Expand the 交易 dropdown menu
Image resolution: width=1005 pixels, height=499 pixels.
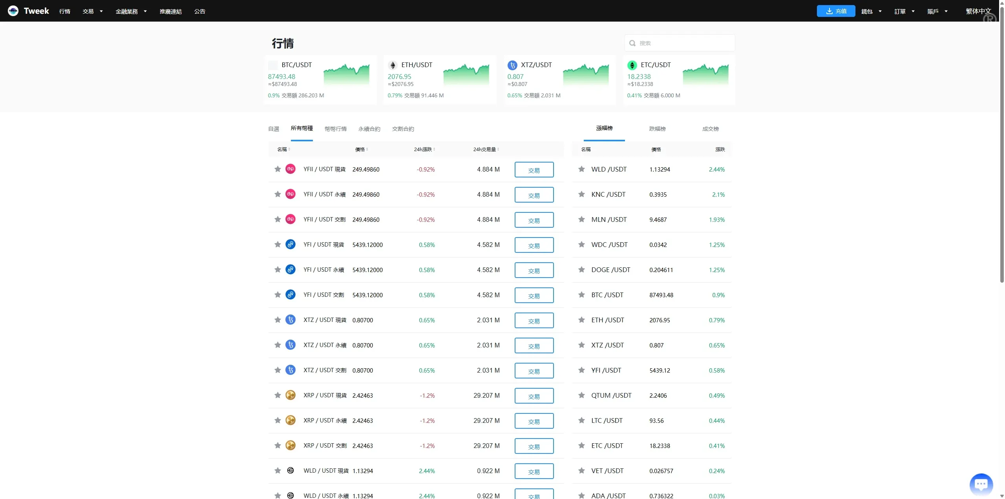93,11
